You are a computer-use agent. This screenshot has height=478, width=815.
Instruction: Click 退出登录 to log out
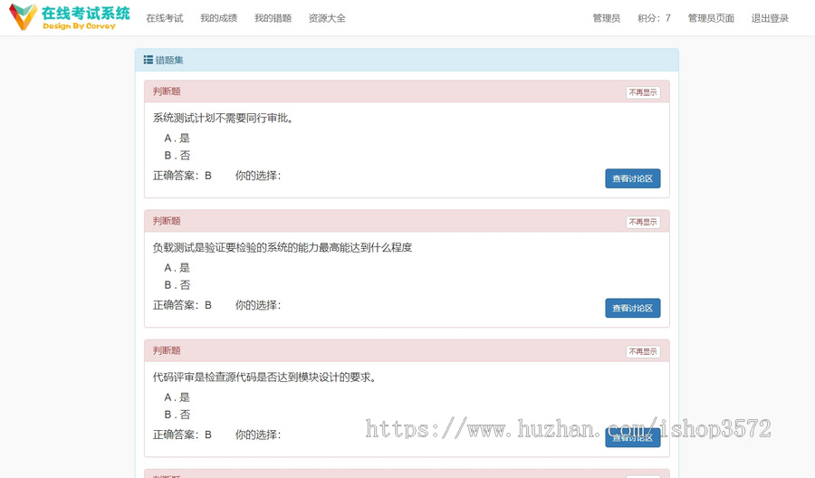[770, 18]
